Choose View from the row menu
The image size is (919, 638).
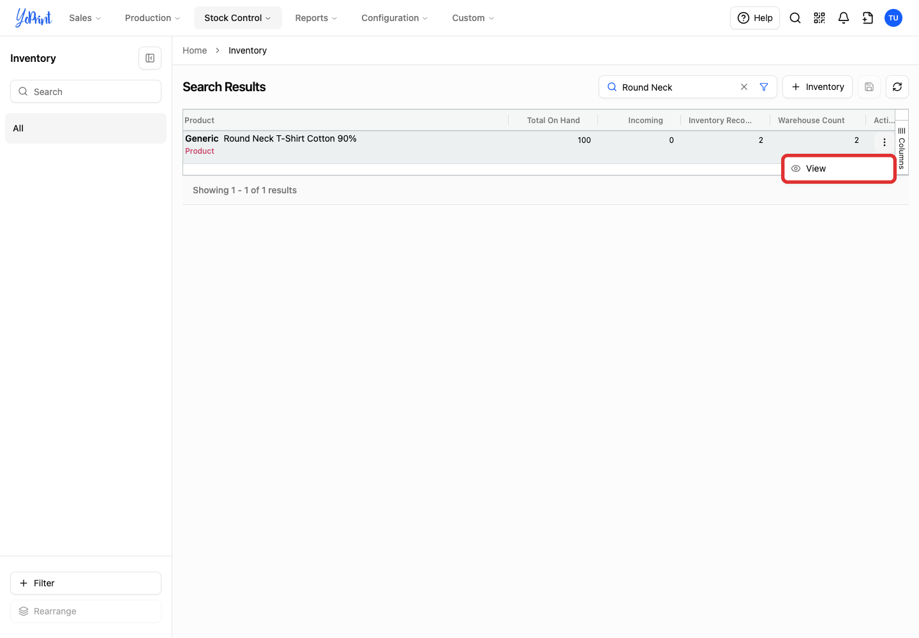click(x=839, y=168)
